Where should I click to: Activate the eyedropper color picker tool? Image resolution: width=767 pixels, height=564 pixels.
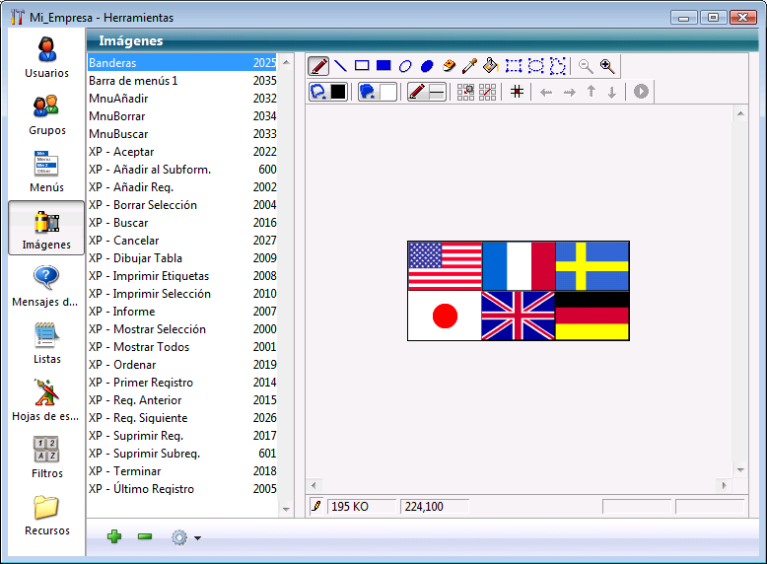[x=470, y=66]
